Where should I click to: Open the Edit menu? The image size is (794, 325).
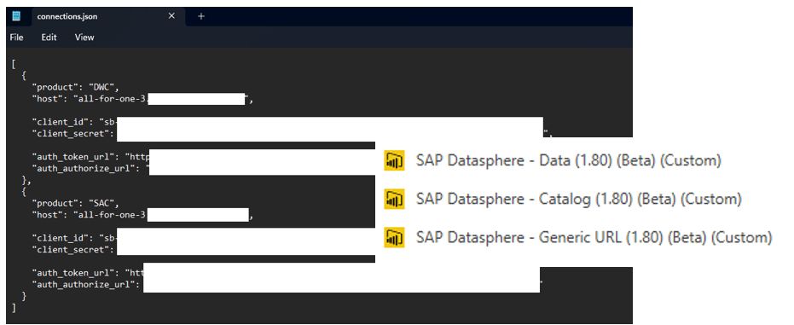click(x=49, y=37)
